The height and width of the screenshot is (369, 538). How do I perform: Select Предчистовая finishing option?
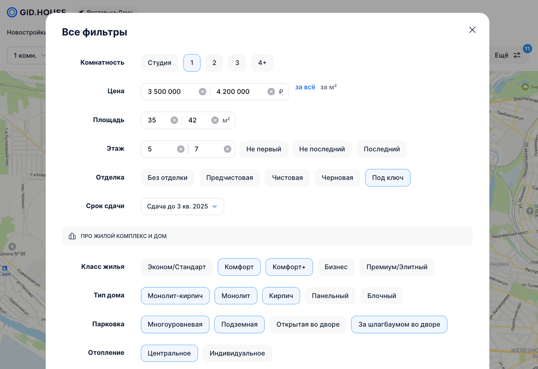click(x=229, y=178)
